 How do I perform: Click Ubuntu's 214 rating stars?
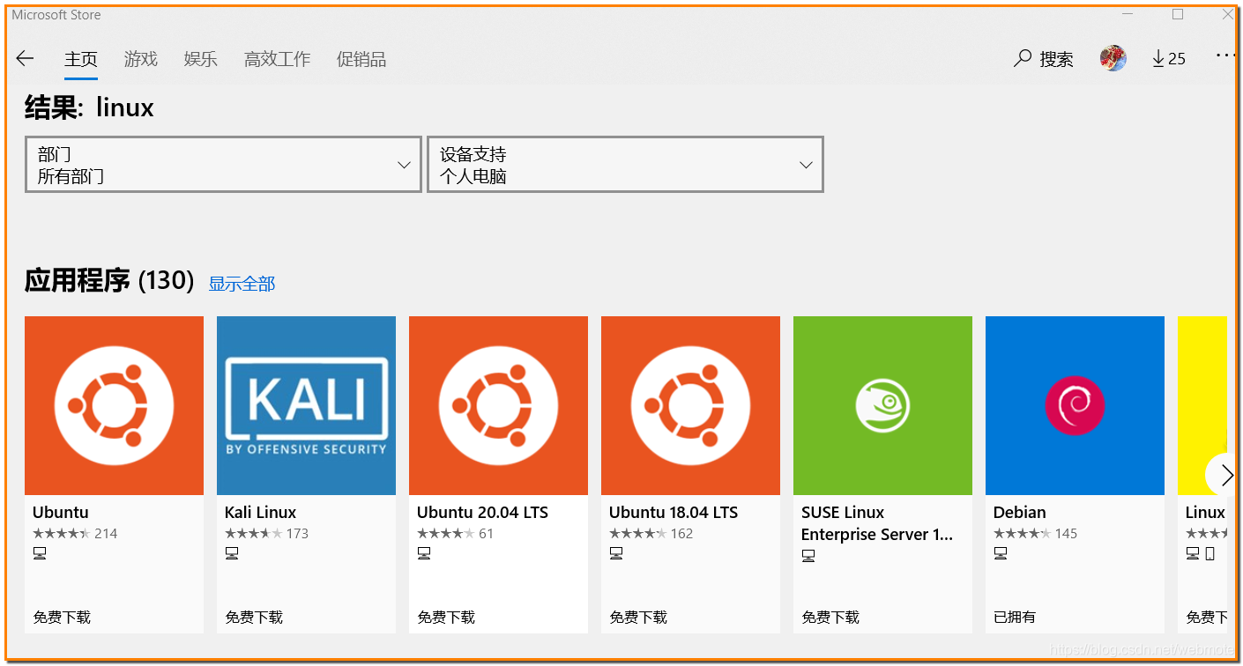(x=61, y=534)
